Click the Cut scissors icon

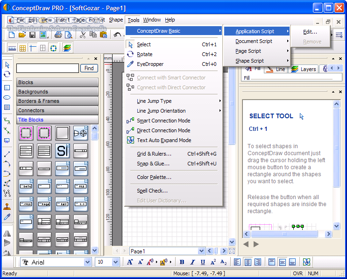click(83, 35)
